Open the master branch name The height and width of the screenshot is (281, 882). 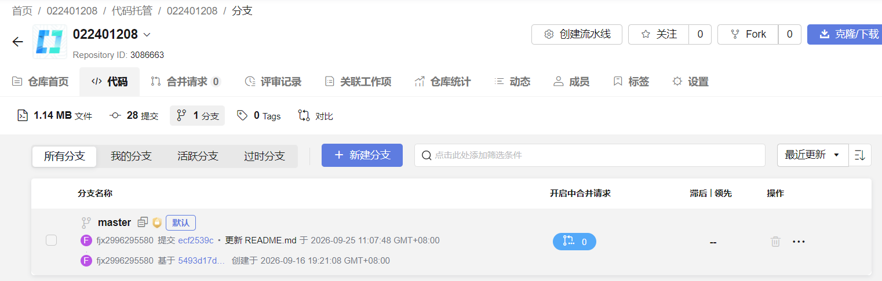click(115, 222)
